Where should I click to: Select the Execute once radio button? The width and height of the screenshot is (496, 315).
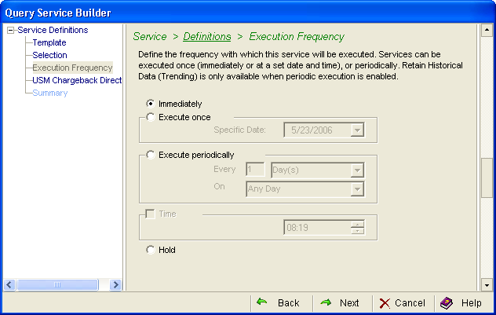click(150, 117)
